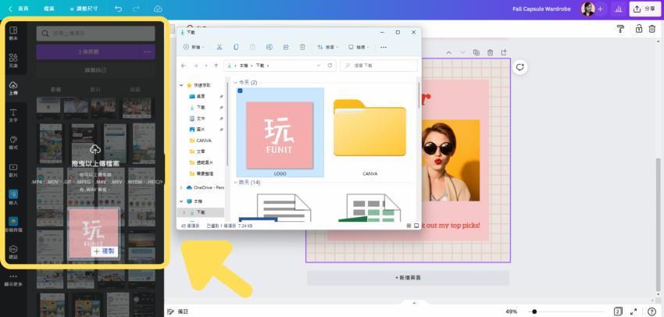Viewport: 664px width, 317px height.
Task: Click the add new page button
Action: coord(408,277)
